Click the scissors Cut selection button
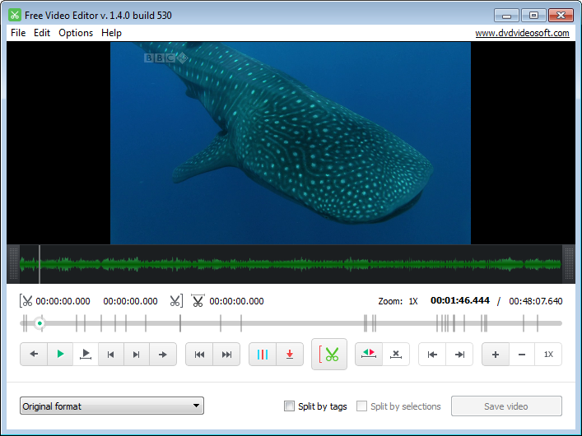 point(330,355)
